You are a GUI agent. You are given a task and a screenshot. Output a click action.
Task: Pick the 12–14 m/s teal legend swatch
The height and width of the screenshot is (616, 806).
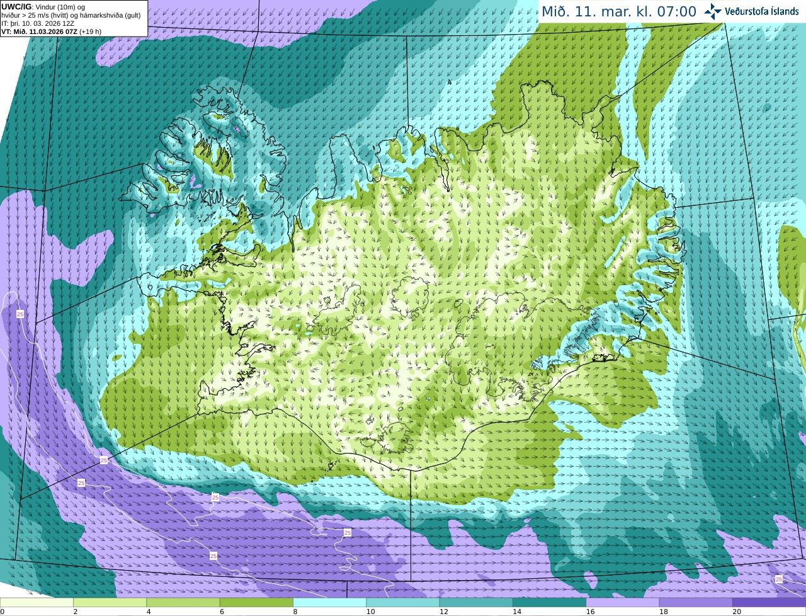[x=476, y=603]
